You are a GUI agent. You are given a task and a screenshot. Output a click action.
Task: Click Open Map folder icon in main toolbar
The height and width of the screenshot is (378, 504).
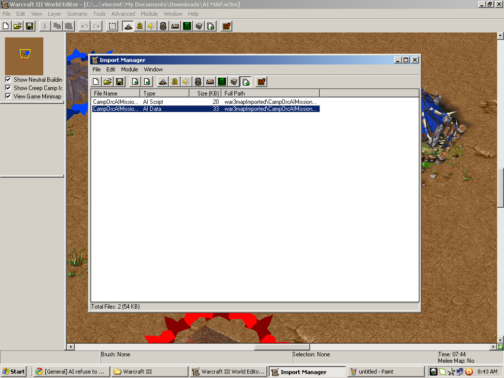(18, 26)
